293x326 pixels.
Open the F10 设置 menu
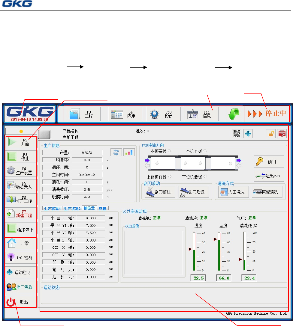pyautogui.click(x=163, y=114)
